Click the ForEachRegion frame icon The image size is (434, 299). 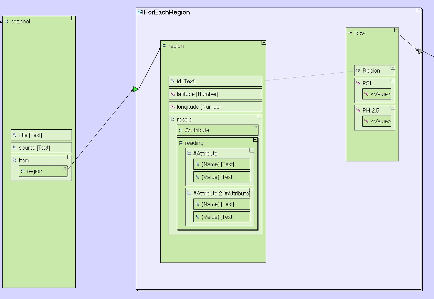click(139, 12)
